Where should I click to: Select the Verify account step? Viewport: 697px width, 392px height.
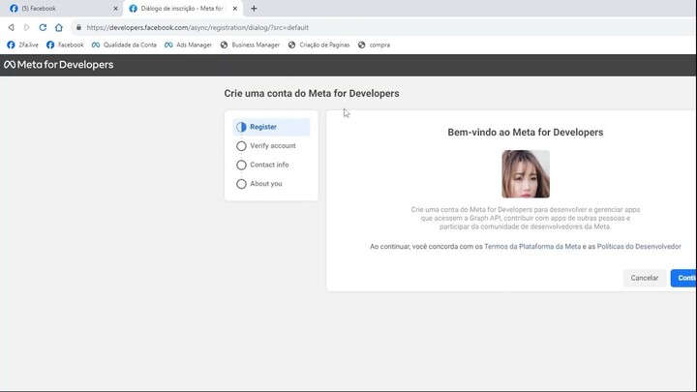[271, 146]
